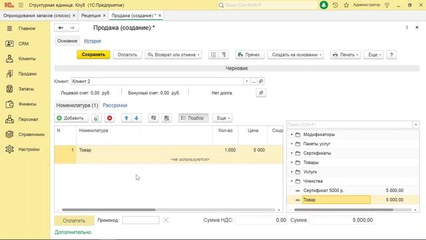This screenshot has height=240, width=426.
Task: Open the Клиент field dropdown arrow
Action: [x=247, y=81]
